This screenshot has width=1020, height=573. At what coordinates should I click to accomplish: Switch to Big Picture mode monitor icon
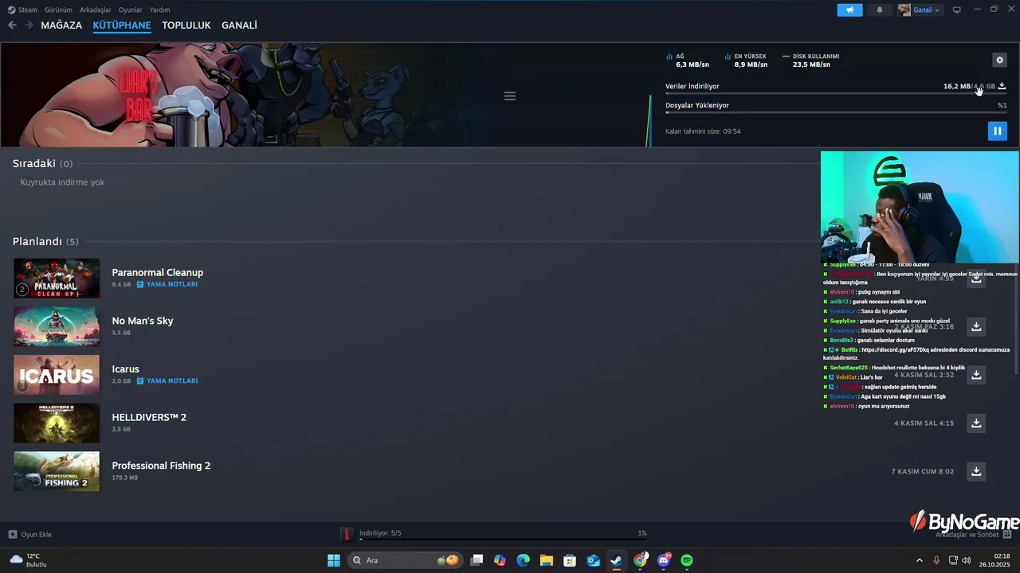click(x=956, y=10)
